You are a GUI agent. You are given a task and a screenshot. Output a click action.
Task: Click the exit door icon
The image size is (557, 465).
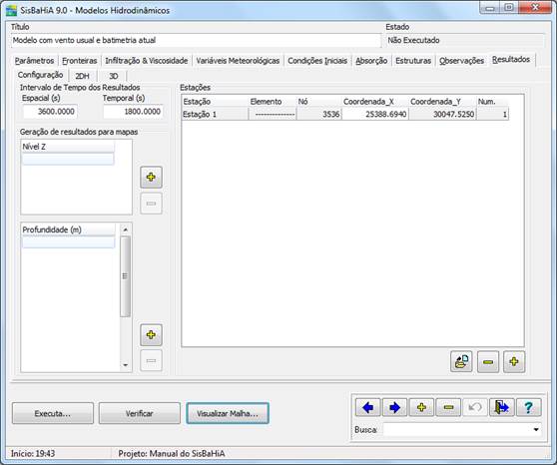(501, 407)
